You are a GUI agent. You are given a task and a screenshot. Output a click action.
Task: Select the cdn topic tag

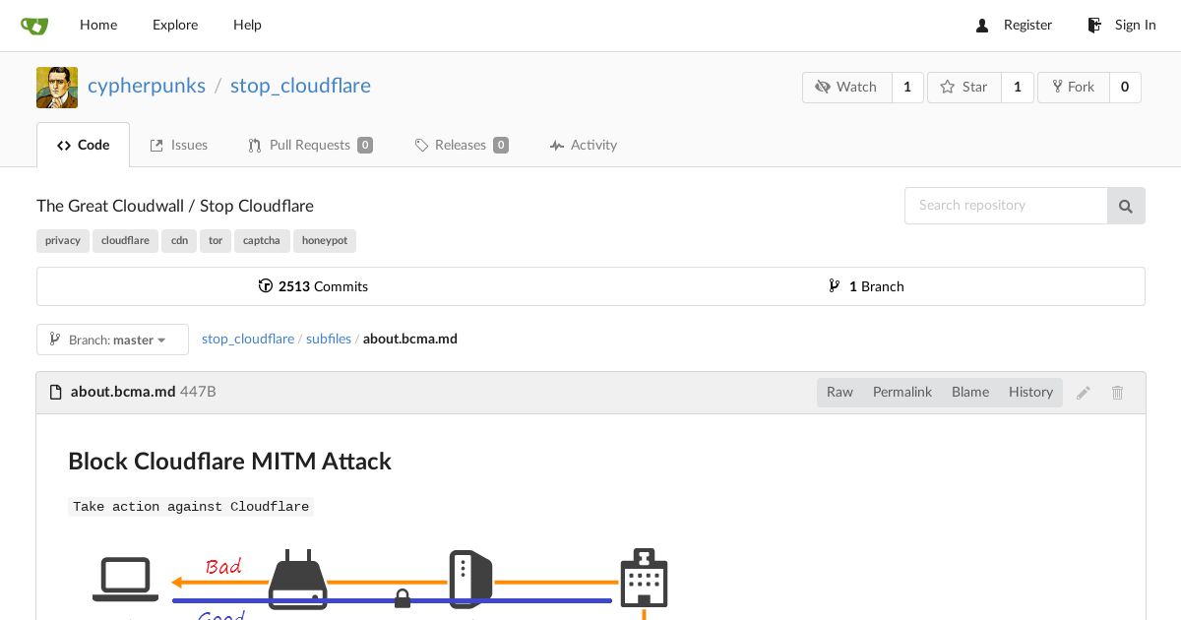[x=179, y=241]
